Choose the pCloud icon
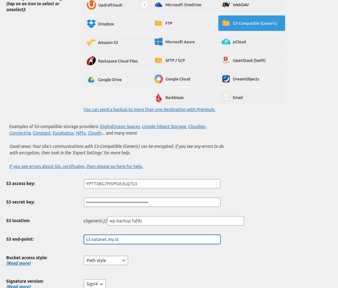338x288 pixels. (x=226, y=42)
